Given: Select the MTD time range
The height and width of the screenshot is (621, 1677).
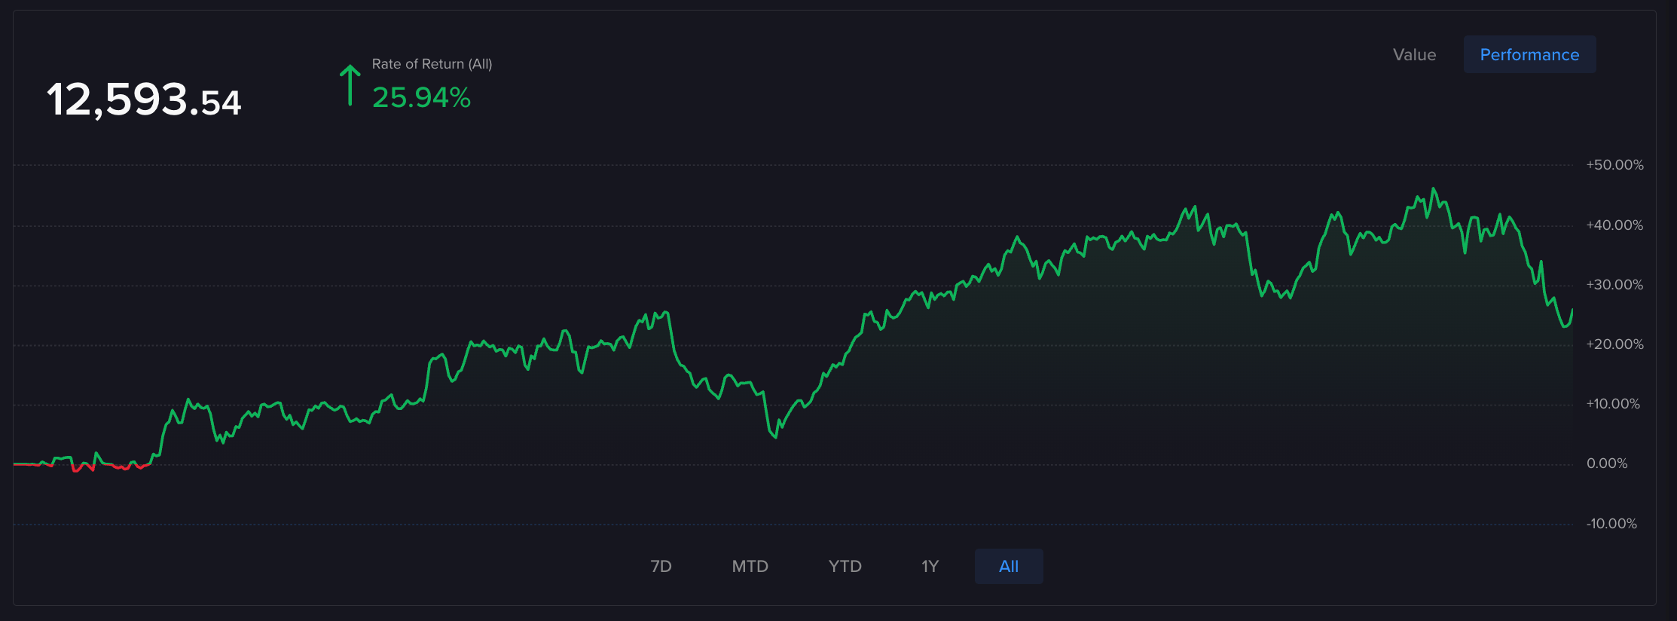Looking at the screenshot, I should click(750, 567).
